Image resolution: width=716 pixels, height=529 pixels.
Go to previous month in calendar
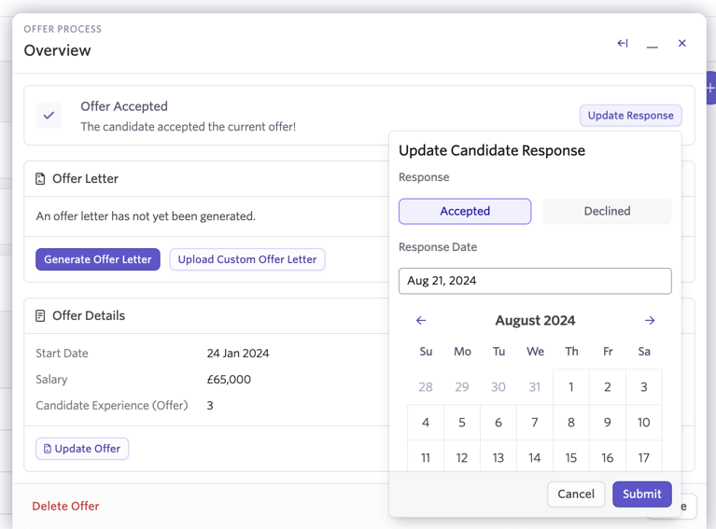[x=421, y=320]
